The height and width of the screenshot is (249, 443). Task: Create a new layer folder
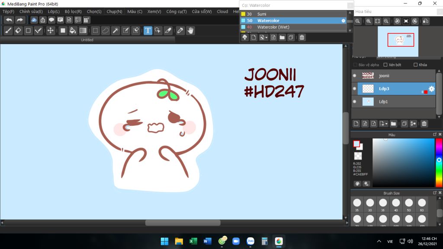coord(393,124)
